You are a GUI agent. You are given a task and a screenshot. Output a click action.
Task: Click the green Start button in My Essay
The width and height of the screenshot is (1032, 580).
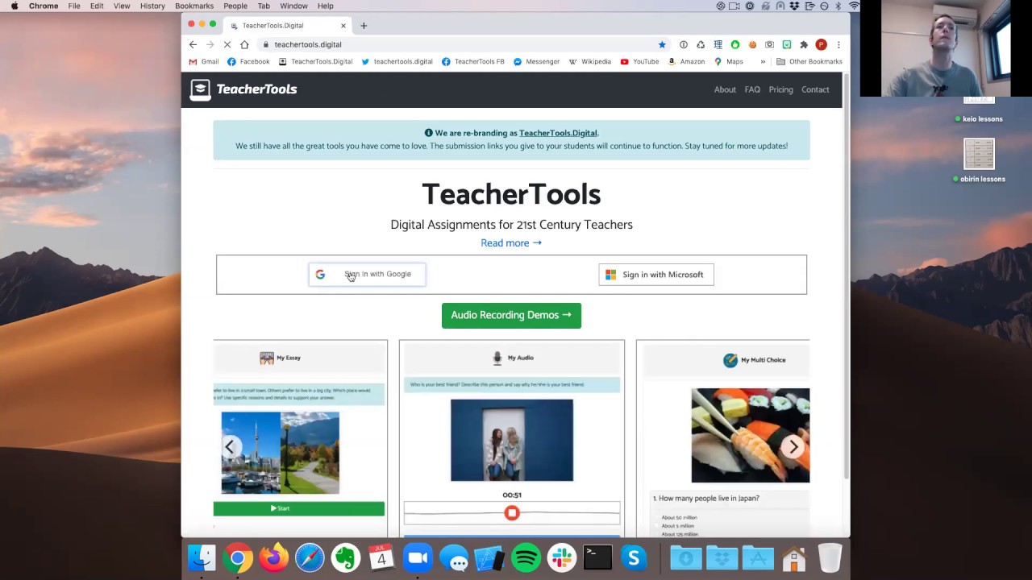click(x=298, y=508)
